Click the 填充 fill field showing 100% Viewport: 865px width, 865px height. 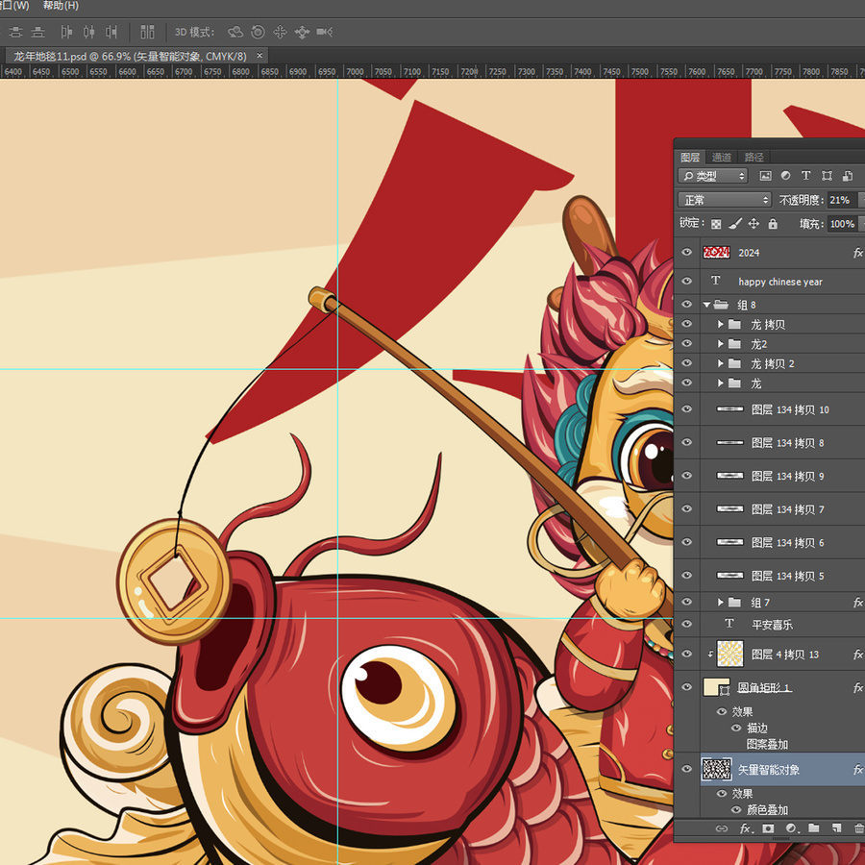pos(843,223)
